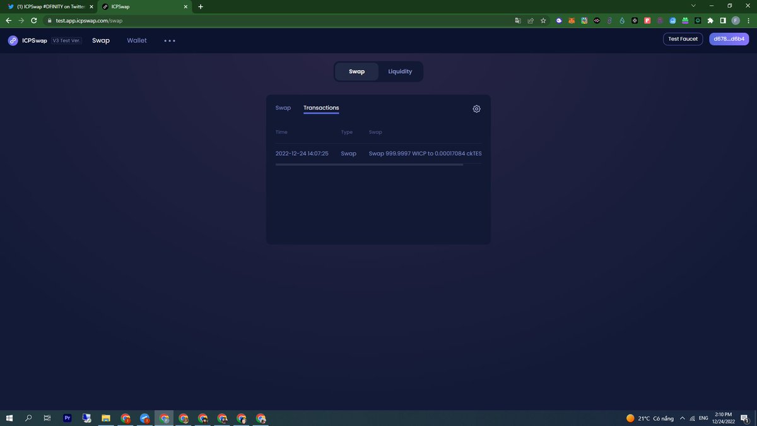Click the Swap 999.9997 WICP transaction text
This screenshot has height=426, width=757.
point(425,153)
